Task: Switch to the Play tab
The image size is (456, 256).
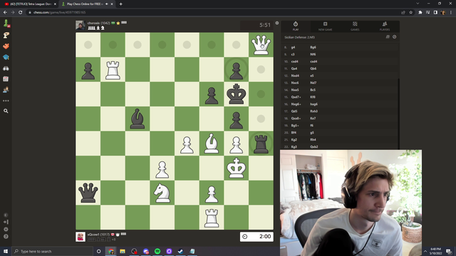Action: (296, 26)
